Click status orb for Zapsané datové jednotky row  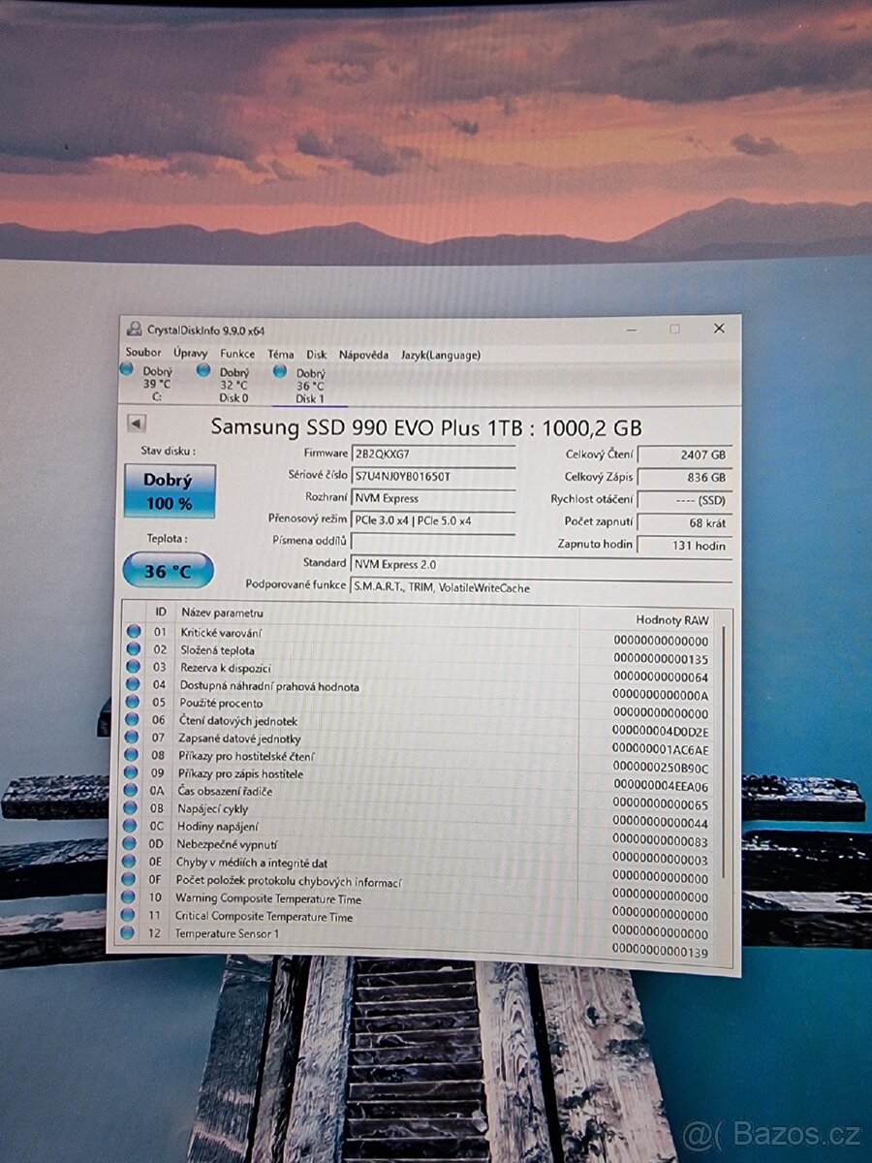[131, 738]
